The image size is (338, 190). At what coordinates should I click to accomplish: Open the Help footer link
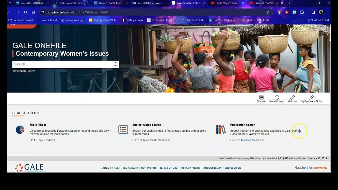tap(117, 168)
